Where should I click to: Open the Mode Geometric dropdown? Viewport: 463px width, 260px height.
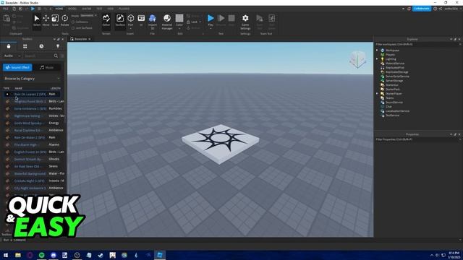[88, 15]
